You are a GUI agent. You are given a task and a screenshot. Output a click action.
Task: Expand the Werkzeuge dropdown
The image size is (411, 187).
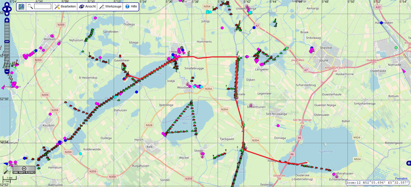[x=110, y=6]
